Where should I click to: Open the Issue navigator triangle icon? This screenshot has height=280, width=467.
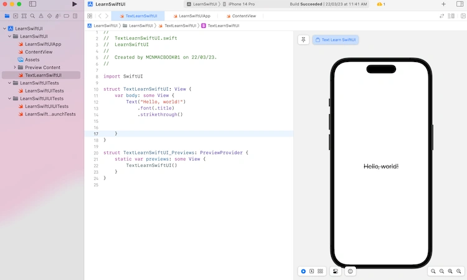(x=41, y=16)
